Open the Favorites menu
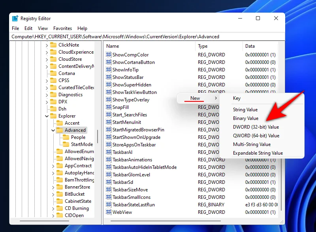The height and width of the screenshot is (232, 316). [x=62, y=28]
